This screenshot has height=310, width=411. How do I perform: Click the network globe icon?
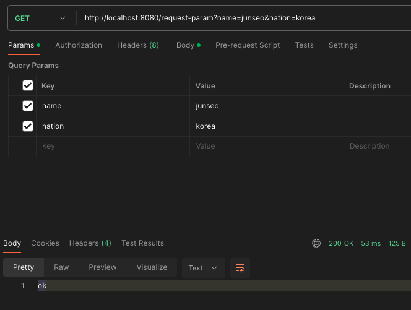pos(316,243)
